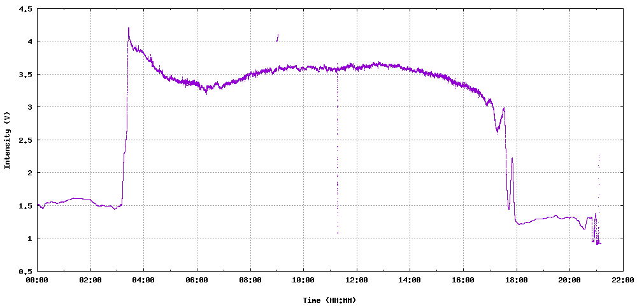
Task: Select the 18:00 x-axis tick label
Action: click(516, 280)
